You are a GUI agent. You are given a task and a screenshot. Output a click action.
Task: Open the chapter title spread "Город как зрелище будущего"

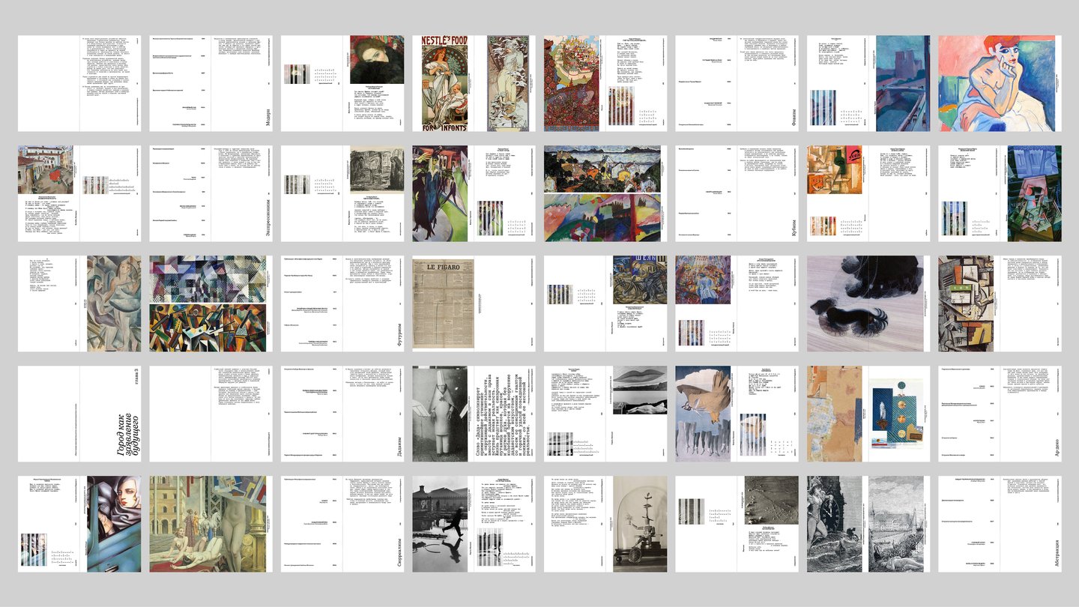point(79,414)
